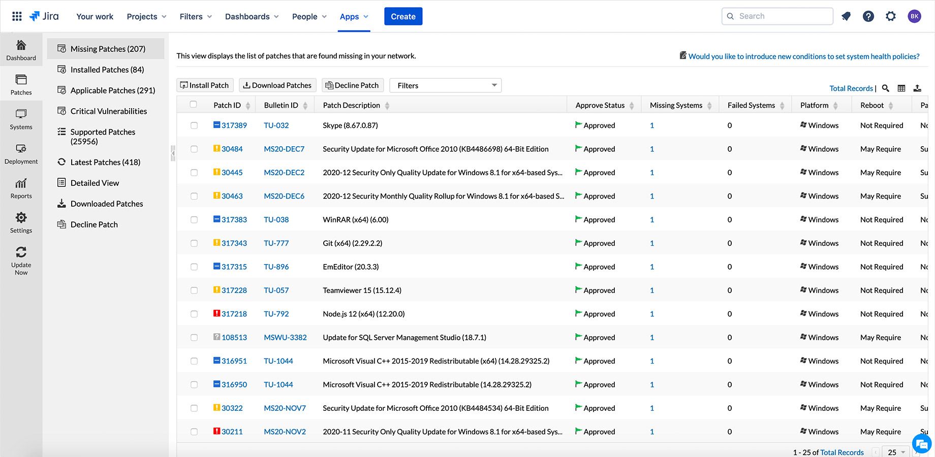935x457 pixels.
Task: Open the column chooser grid icon
Action: coord(901,88)
